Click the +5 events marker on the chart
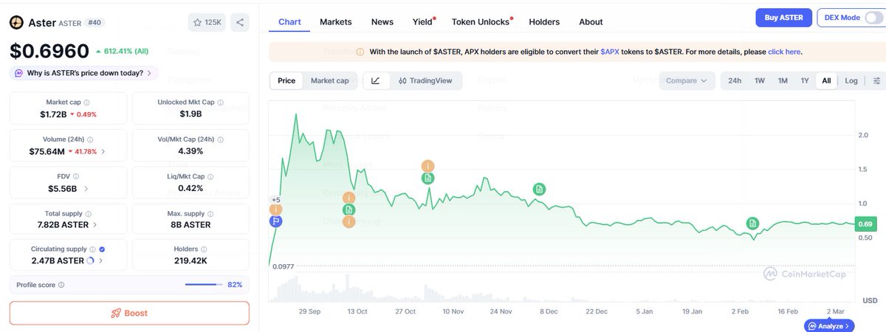The width and height of the screenshot is (886, 332). [276, 200]
